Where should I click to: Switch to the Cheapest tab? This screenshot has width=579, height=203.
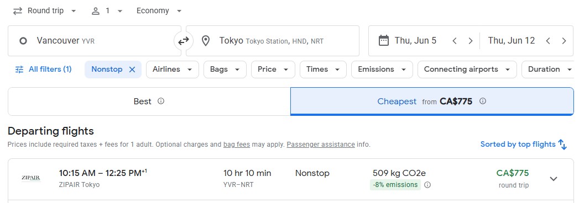(432, 101)
